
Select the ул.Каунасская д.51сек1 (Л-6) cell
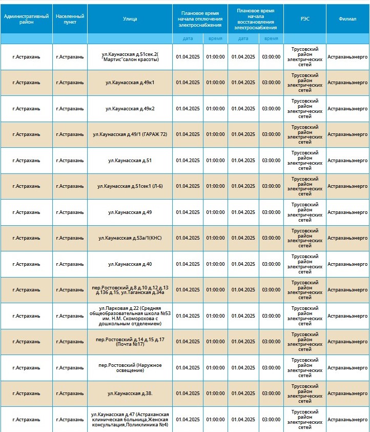point(130,186)
